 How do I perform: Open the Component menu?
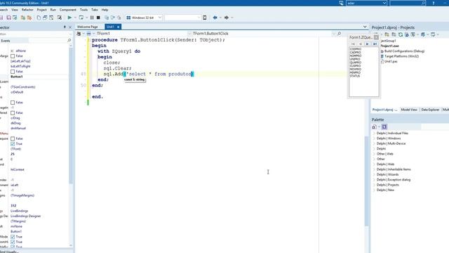68,10
